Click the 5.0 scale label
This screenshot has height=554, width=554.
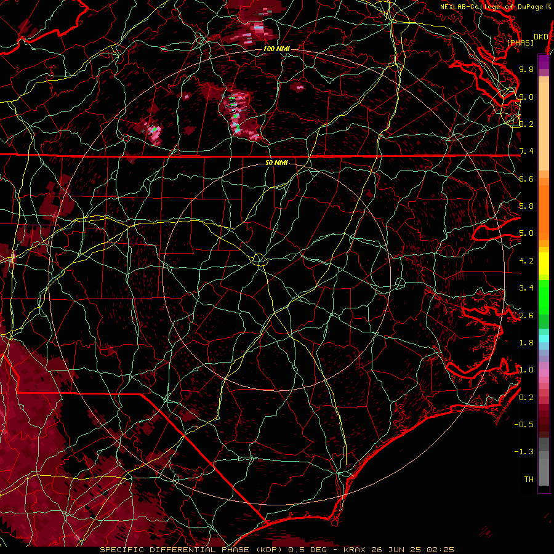[526, 233]
